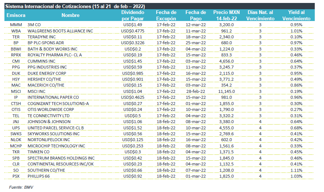This screenshot has width=324, height=192.
Task: Click price '354.2'
Action: 226,85
